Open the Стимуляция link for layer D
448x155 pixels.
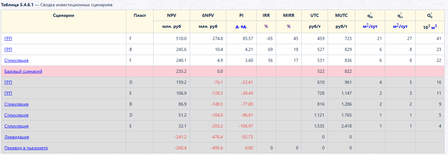[x=16, y=115]
